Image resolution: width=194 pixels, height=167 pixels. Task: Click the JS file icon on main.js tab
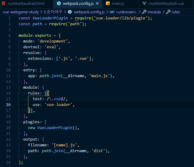tap(108, 4)
